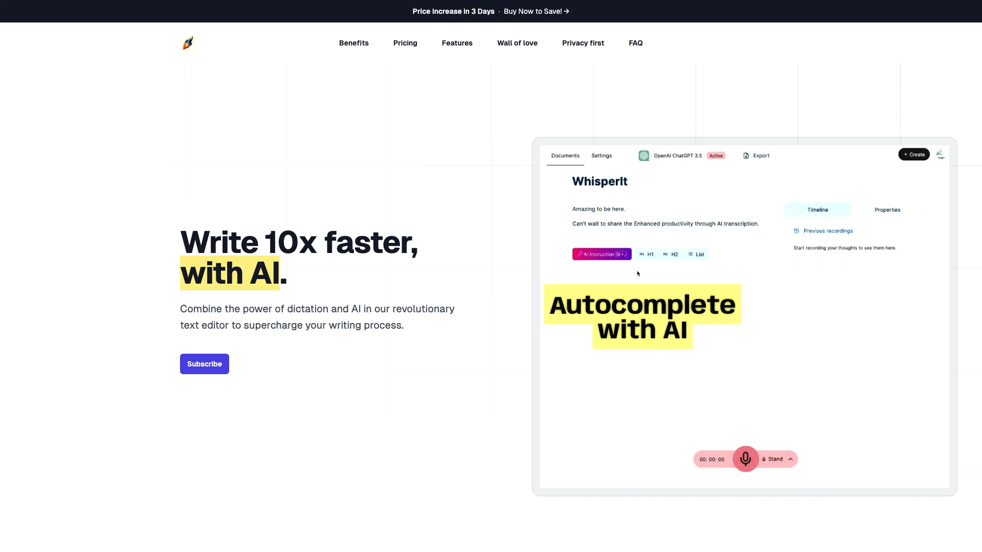Switch to the Settings tab

click(601, 155)
